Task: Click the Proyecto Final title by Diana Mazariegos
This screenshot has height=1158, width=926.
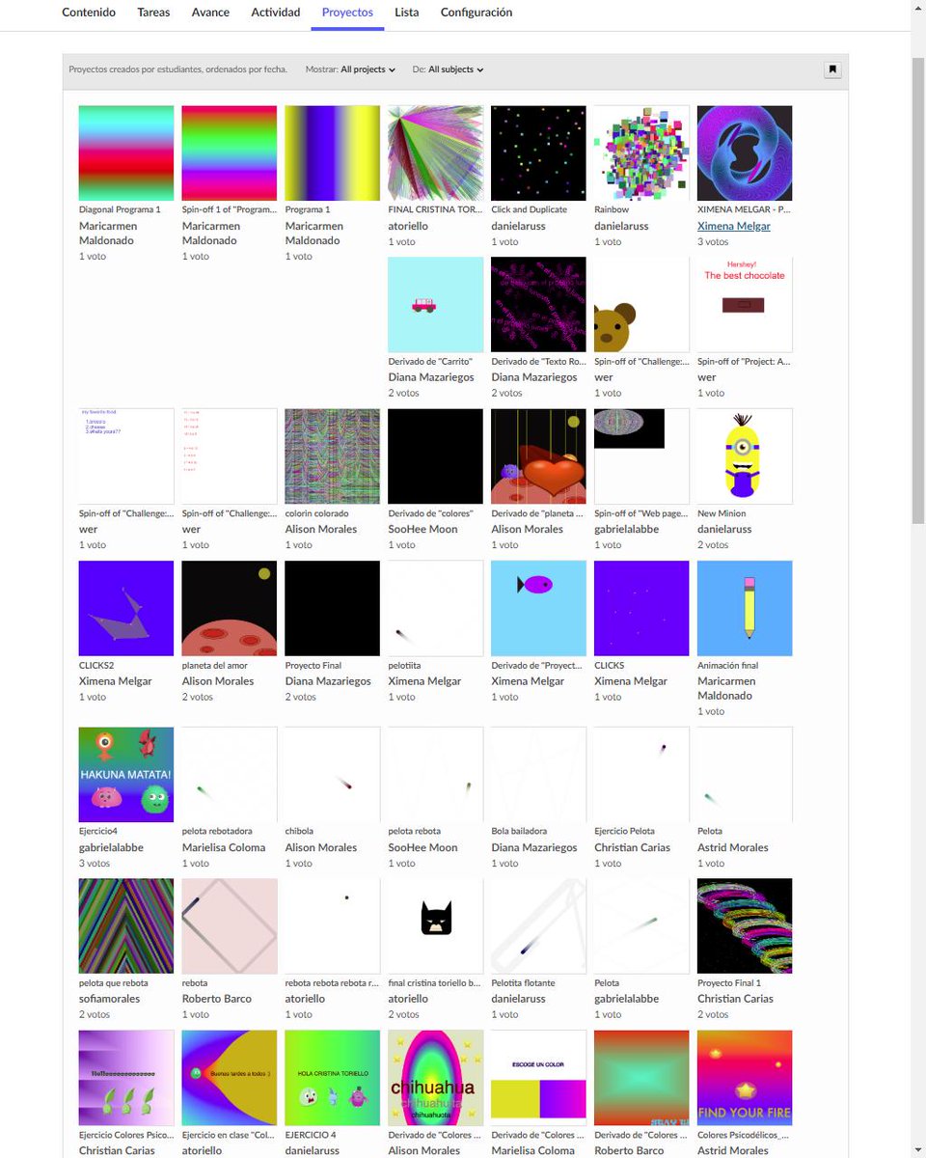Action: coord(313,665)
